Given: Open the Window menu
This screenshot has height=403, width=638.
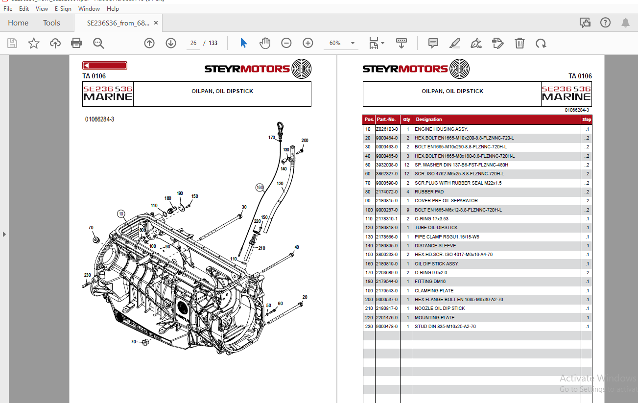Looking at the screenshot, I should click(x=89, y=9).
